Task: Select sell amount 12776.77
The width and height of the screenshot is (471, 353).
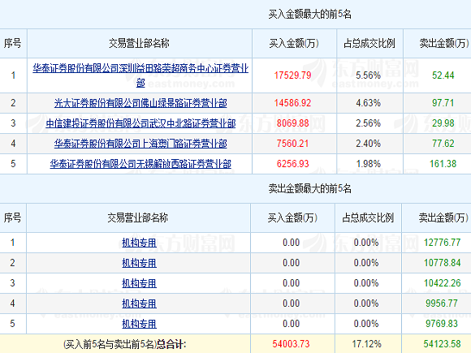Action: pyautogui.click(x=442, y=243)
